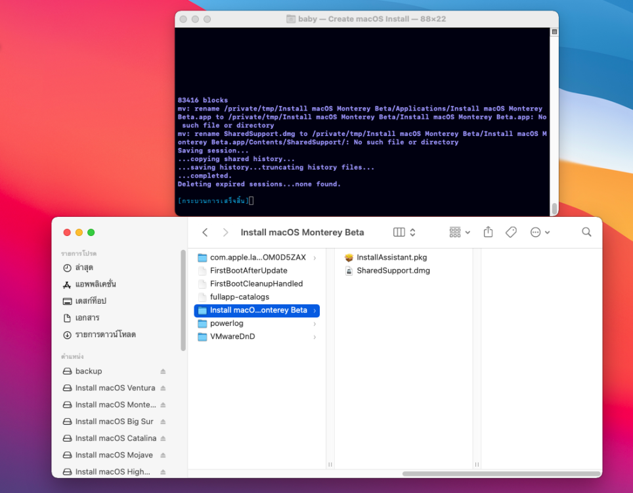Select the Install macO...onterey Beta folder
The height and width of the screenshot is (493, 633).
257,310
